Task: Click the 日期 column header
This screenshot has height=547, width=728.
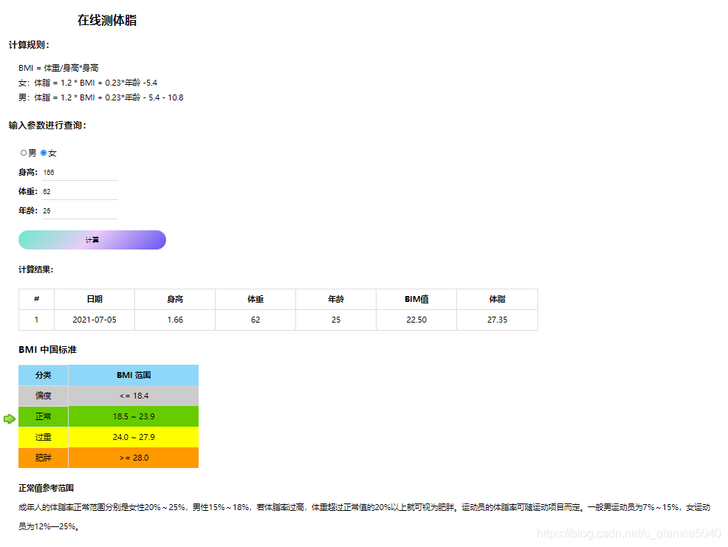Action: [95, 299]
